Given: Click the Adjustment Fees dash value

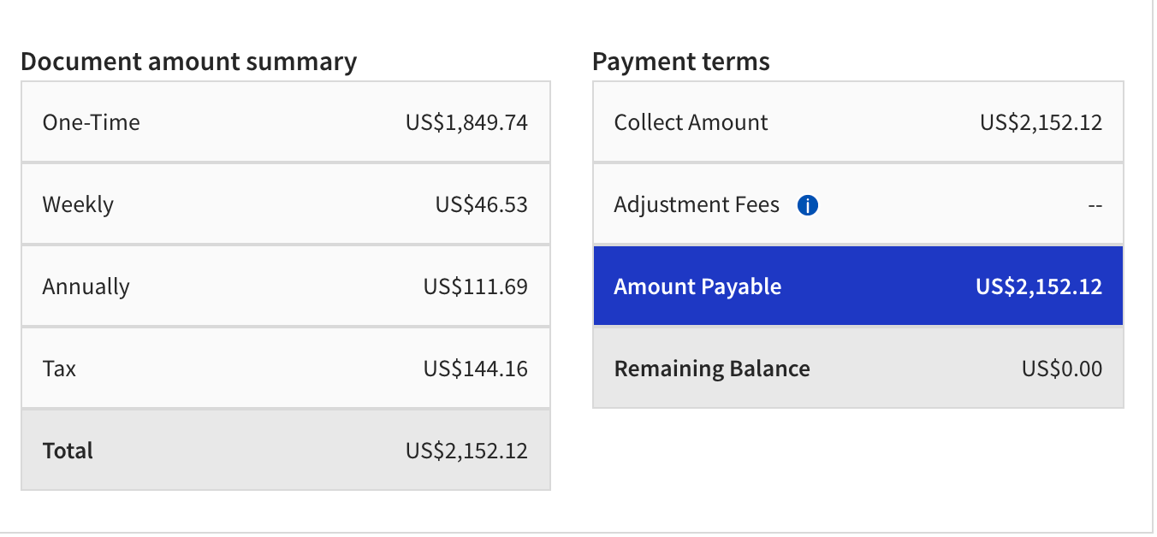Looking at the screenshot, I should click(x=1095, y=206).
